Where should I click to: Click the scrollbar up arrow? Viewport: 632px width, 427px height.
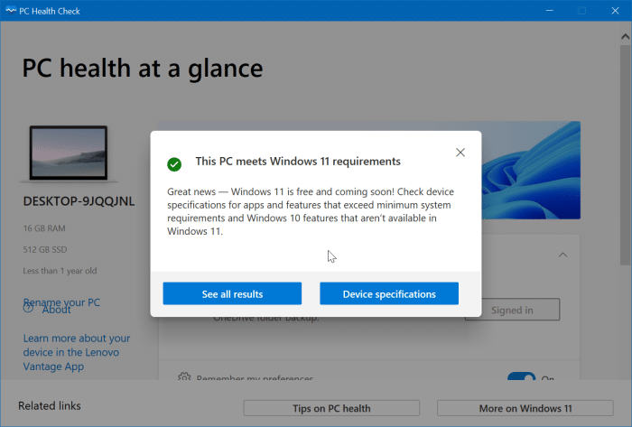(625, 37)
